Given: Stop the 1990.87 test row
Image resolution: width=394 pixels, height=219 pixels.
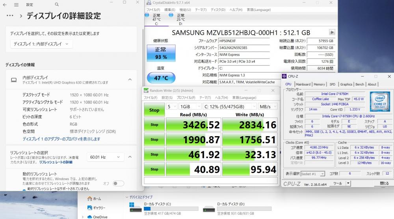Looking at the screenshot, I should click(x=154, y=140).
